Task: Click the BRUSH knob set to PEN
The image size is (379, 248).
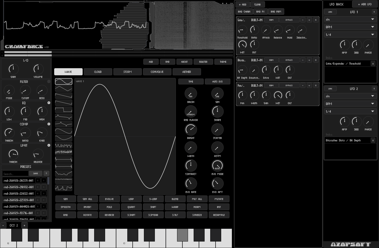Action: click(191, 94)
